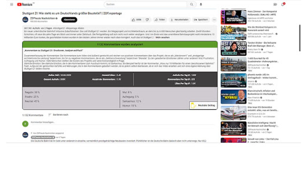Open 'Leben in London' video thumbnail
Viewport: 307px width, 184px height.
[x=234, y=64]
